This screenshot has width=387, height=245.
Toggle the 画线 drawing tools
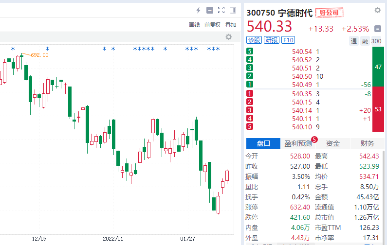click(x=194, y=25)
